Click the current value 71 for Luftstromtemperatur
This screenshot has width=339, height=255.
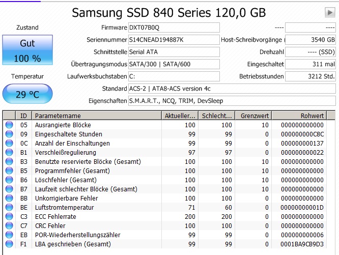pyautogui.click(x=191, y=208)
